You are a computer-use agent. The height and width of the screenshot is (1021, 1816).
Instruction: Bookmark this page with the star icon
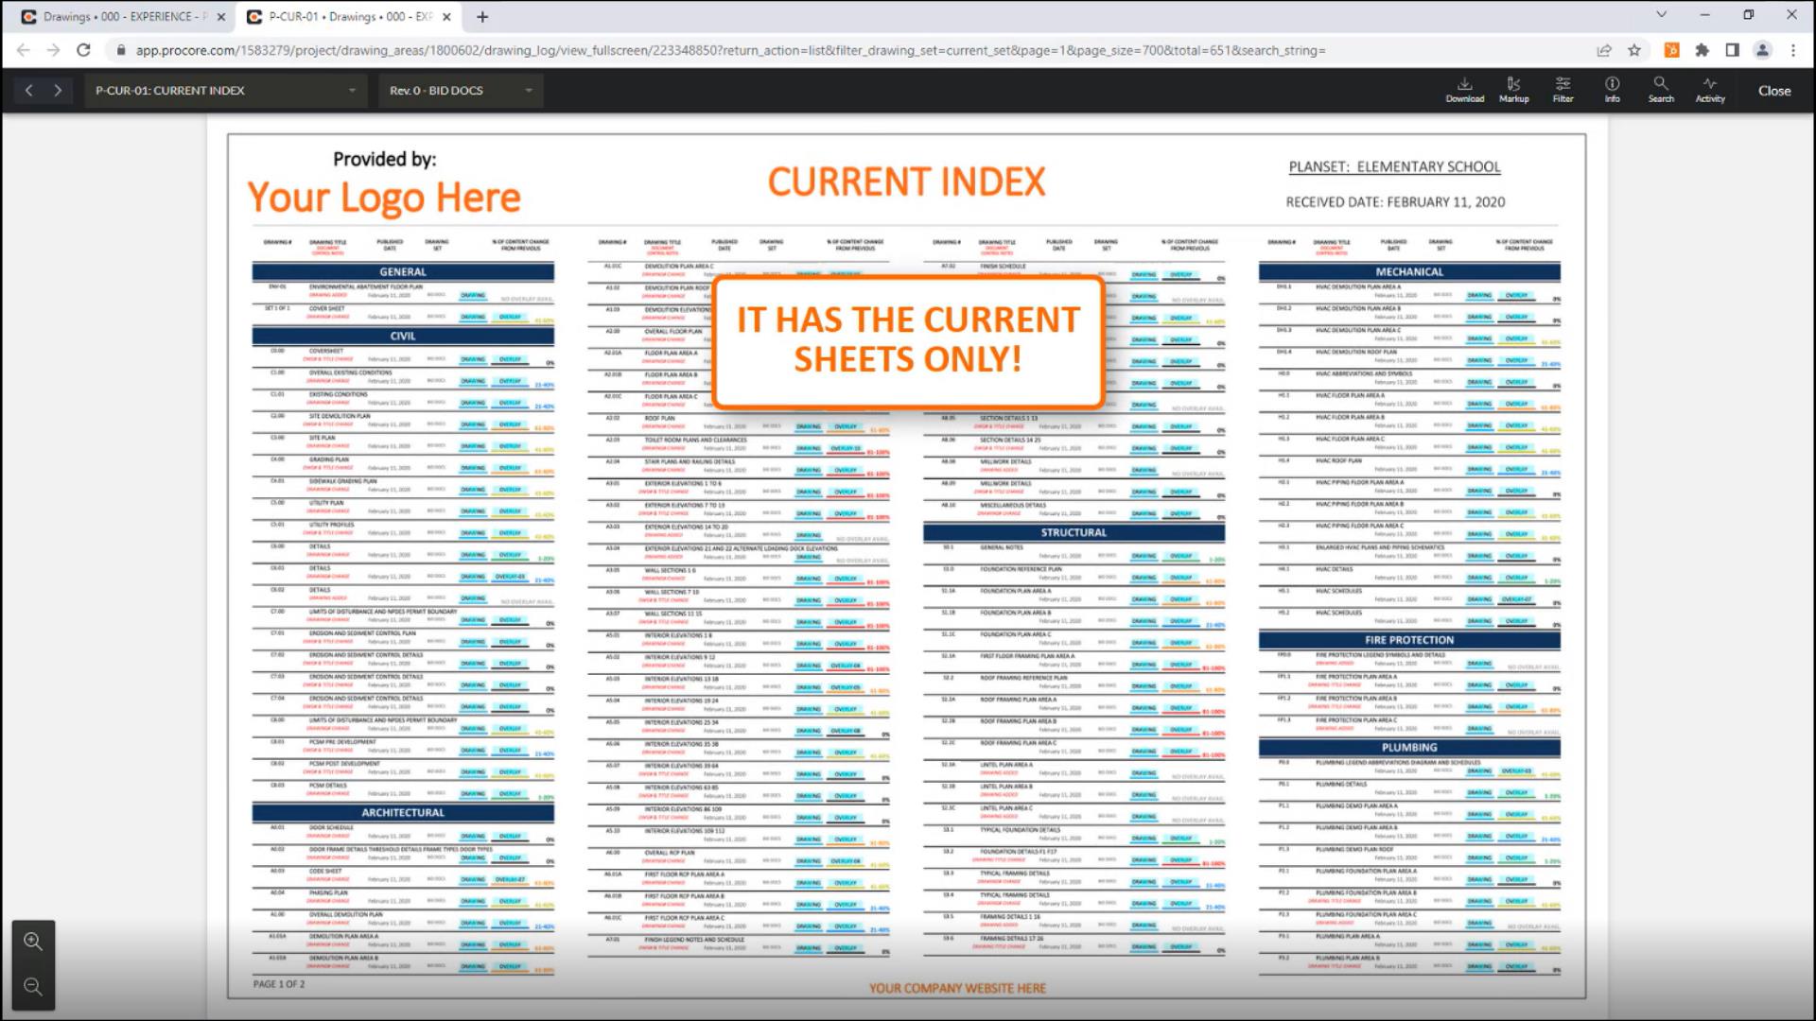[x=1634, y=50]
